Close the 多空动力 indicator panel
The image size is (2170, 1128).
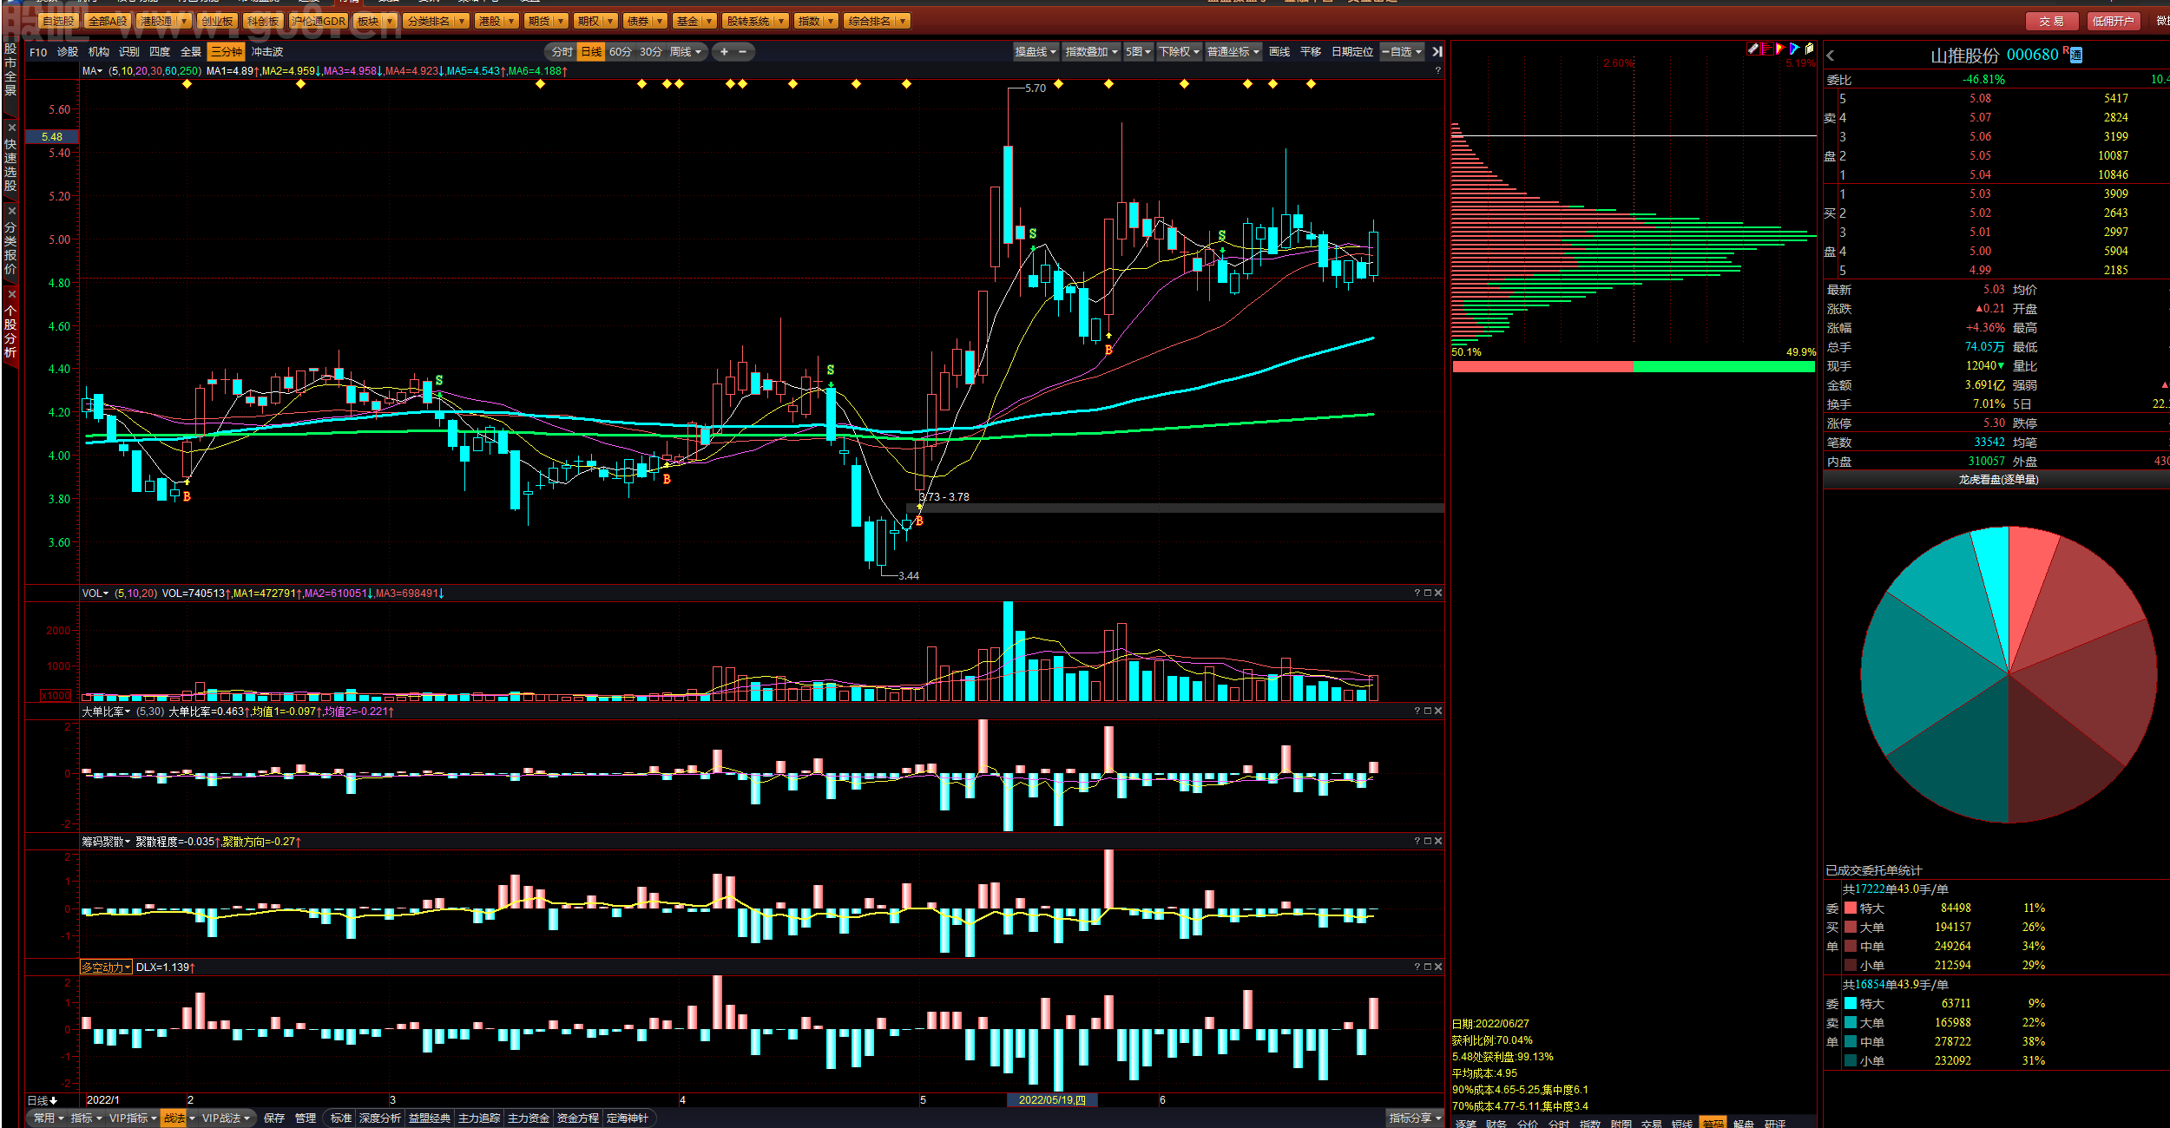[x=1438, y=967]
